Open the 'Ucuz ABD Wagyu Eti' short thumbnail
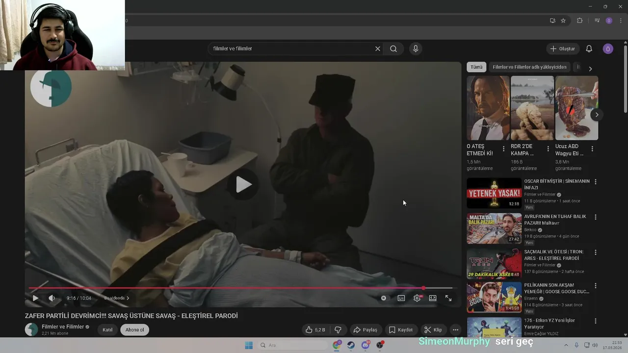This screenshot has width=628, height=353. click(x=576, y=108)
